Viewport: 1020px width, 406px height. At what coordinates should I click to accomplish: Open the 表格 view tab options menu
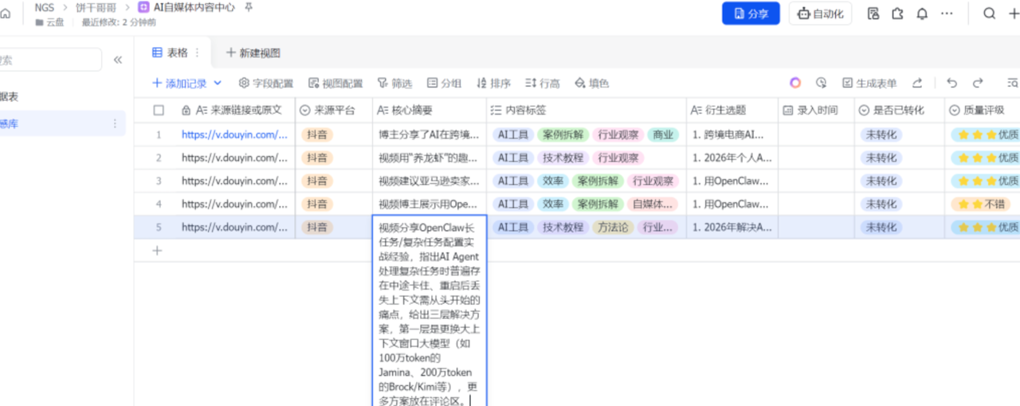(x=198, y=53)
